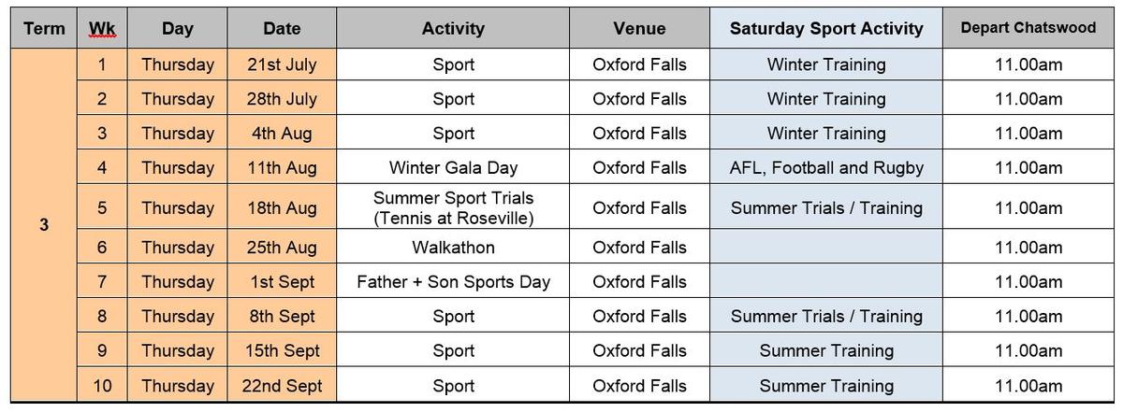
Task: Click the Summer Sport Trials activity cell
Action: [453, 207]
